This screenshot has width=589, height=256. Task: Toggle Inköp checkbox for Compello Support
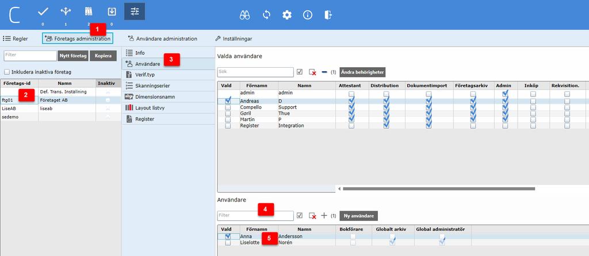[533, 107]
